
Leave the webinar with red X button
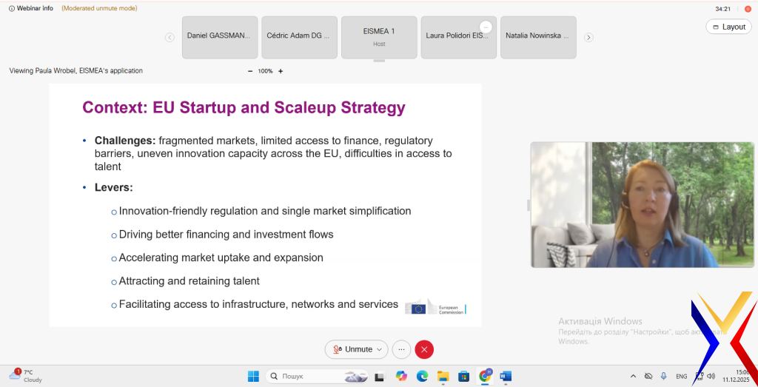(424, 349)
